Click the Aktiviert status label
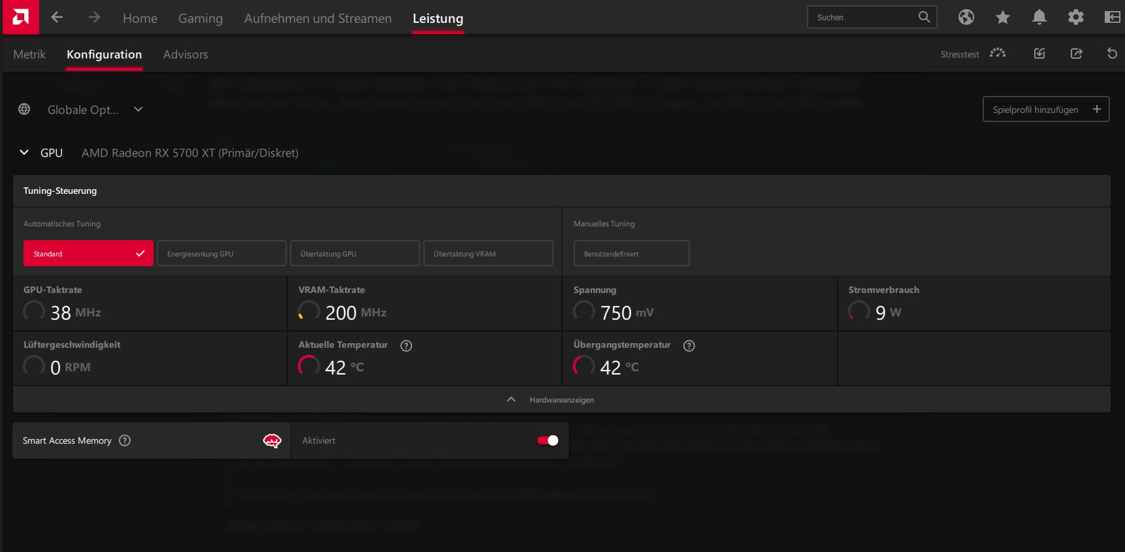 [319, 440]
